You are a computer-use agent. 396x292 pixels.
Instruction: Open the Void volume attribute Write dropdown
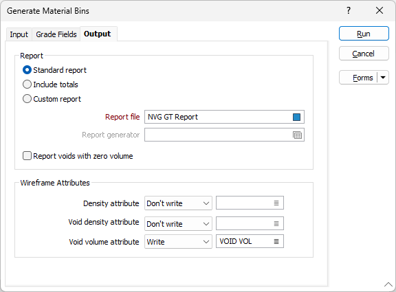(178, 242)
